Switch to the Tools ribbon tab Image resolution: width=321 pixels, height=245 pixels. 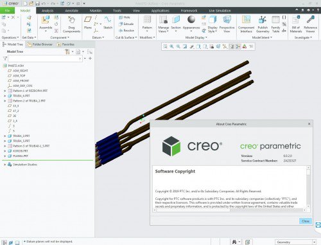(117, 10)
